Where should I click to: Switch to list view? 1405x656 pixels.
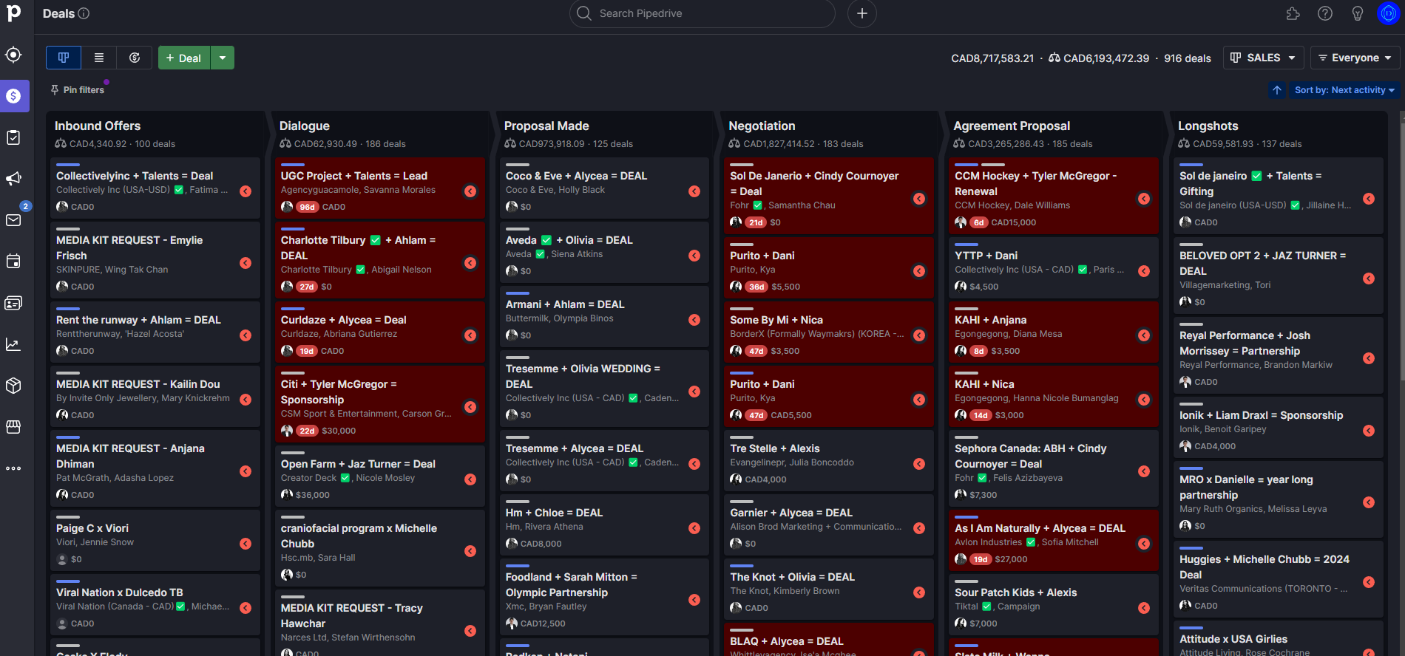99,58
